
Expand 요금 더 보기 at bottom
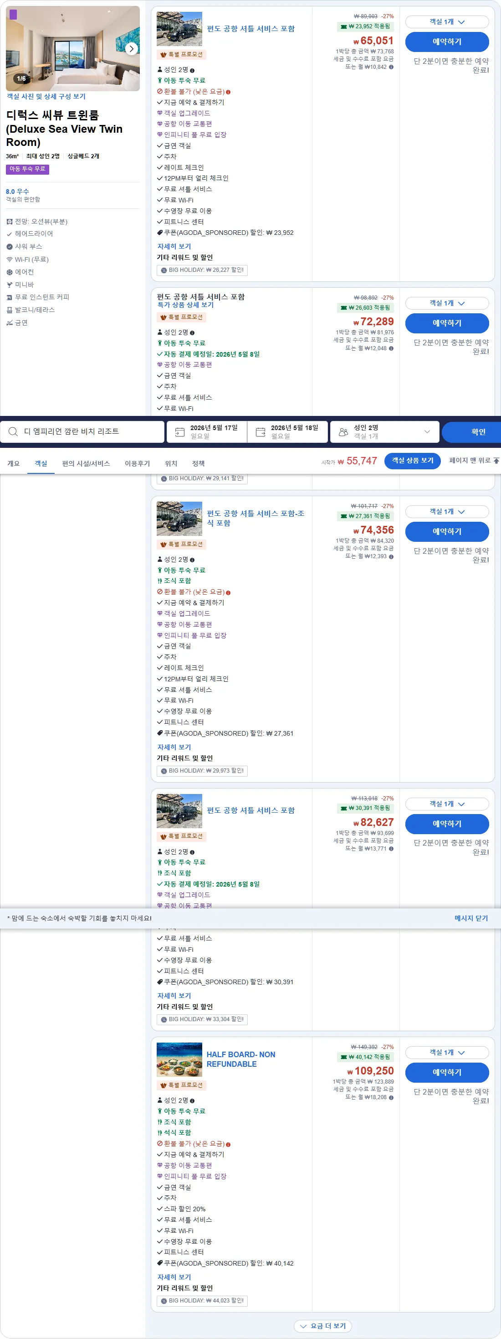322,1326
